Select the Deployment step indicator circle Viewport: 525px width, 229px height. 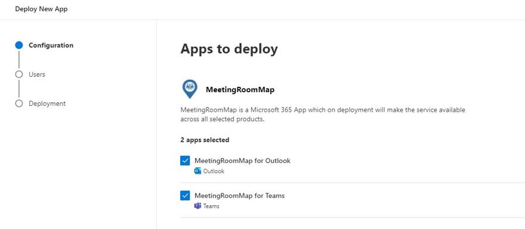point(19,103)
